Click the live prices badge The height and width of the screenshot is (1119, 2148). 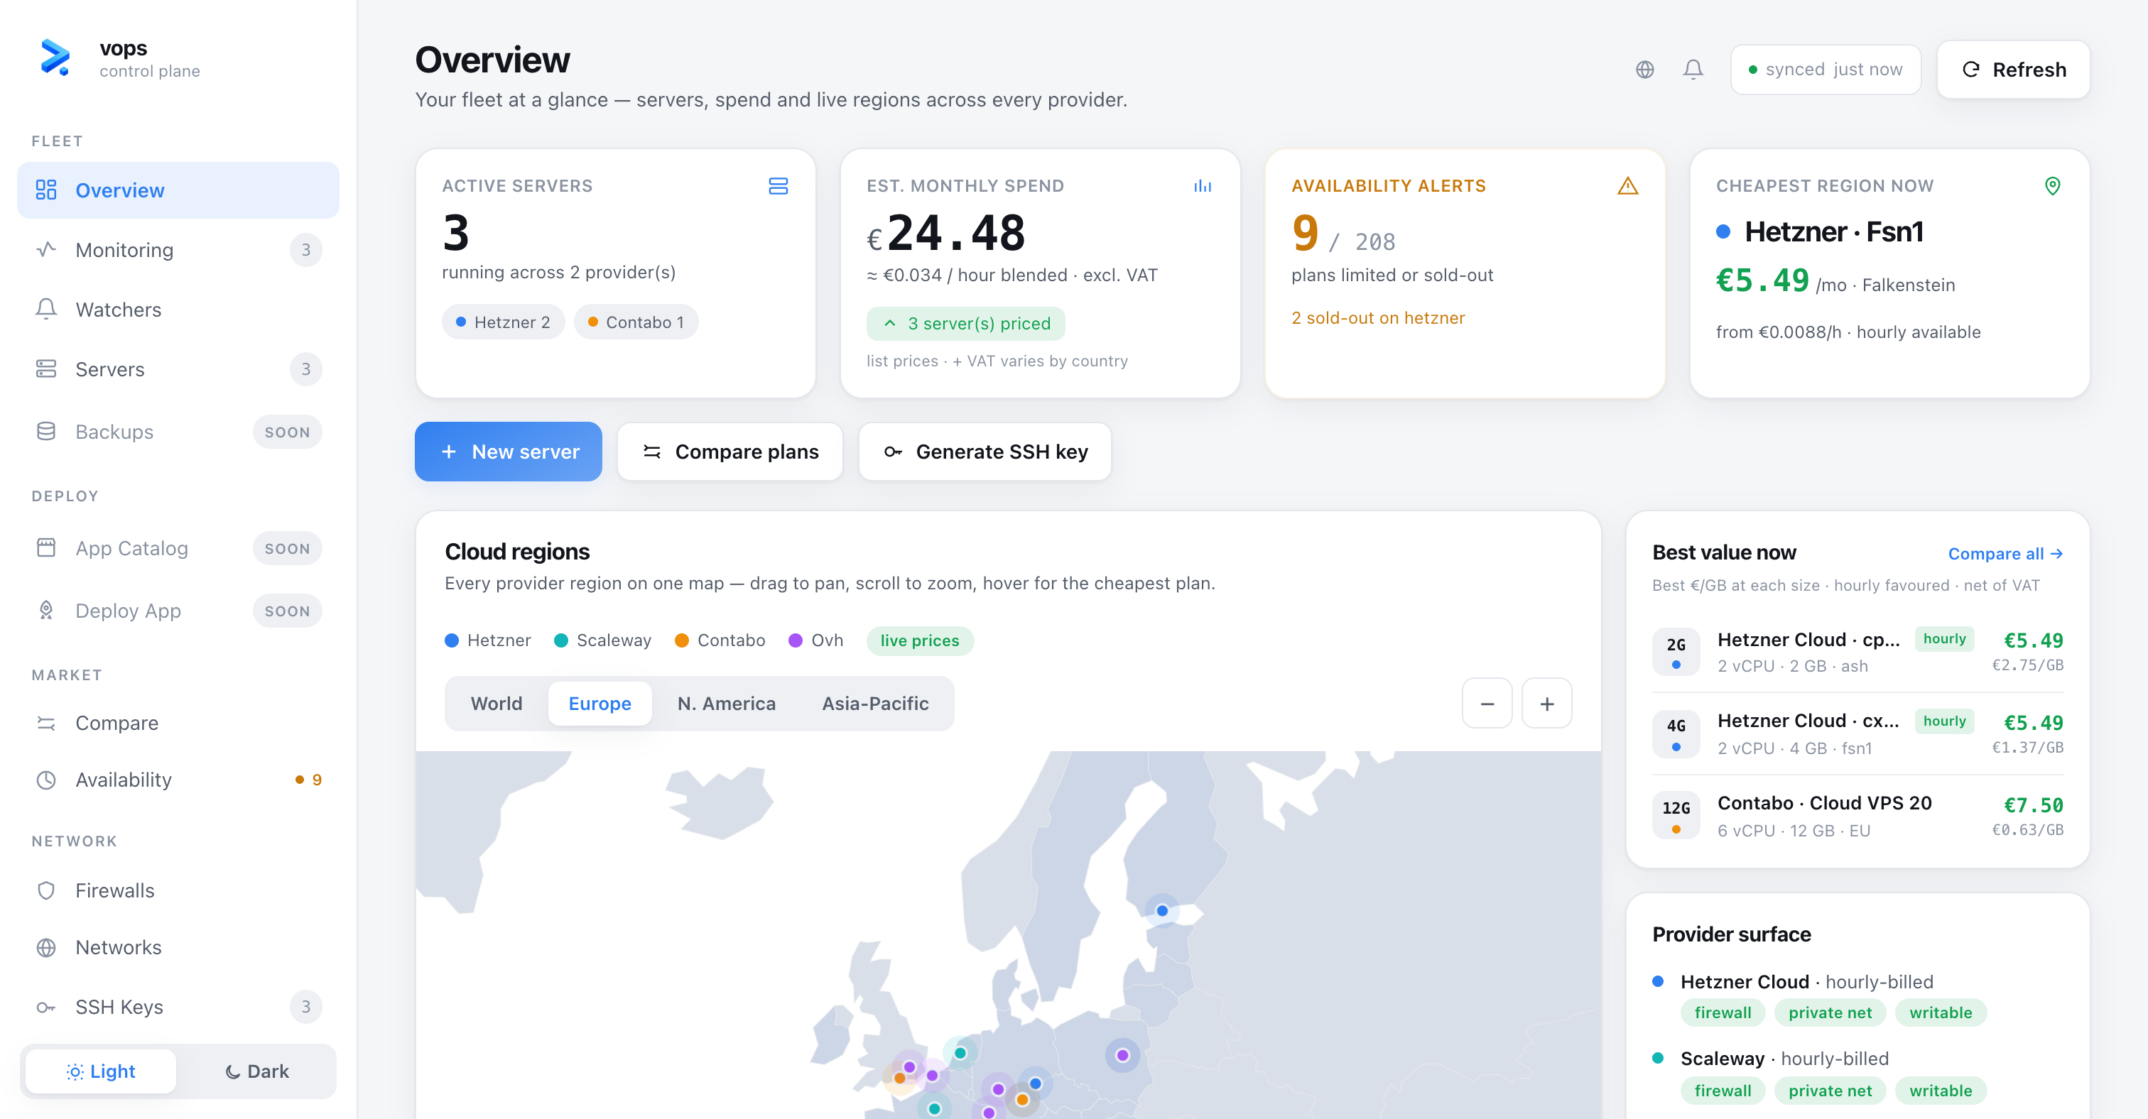[x=920, y=640]
